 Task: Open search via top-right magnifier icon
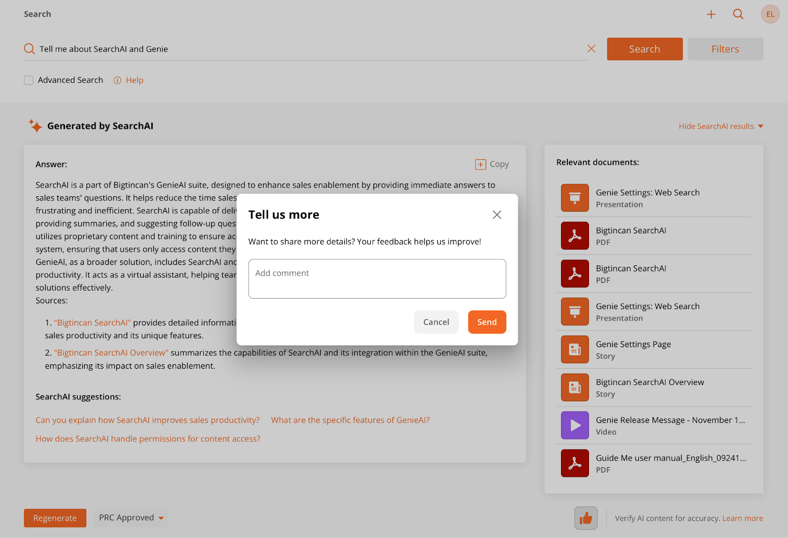(738, 14)
